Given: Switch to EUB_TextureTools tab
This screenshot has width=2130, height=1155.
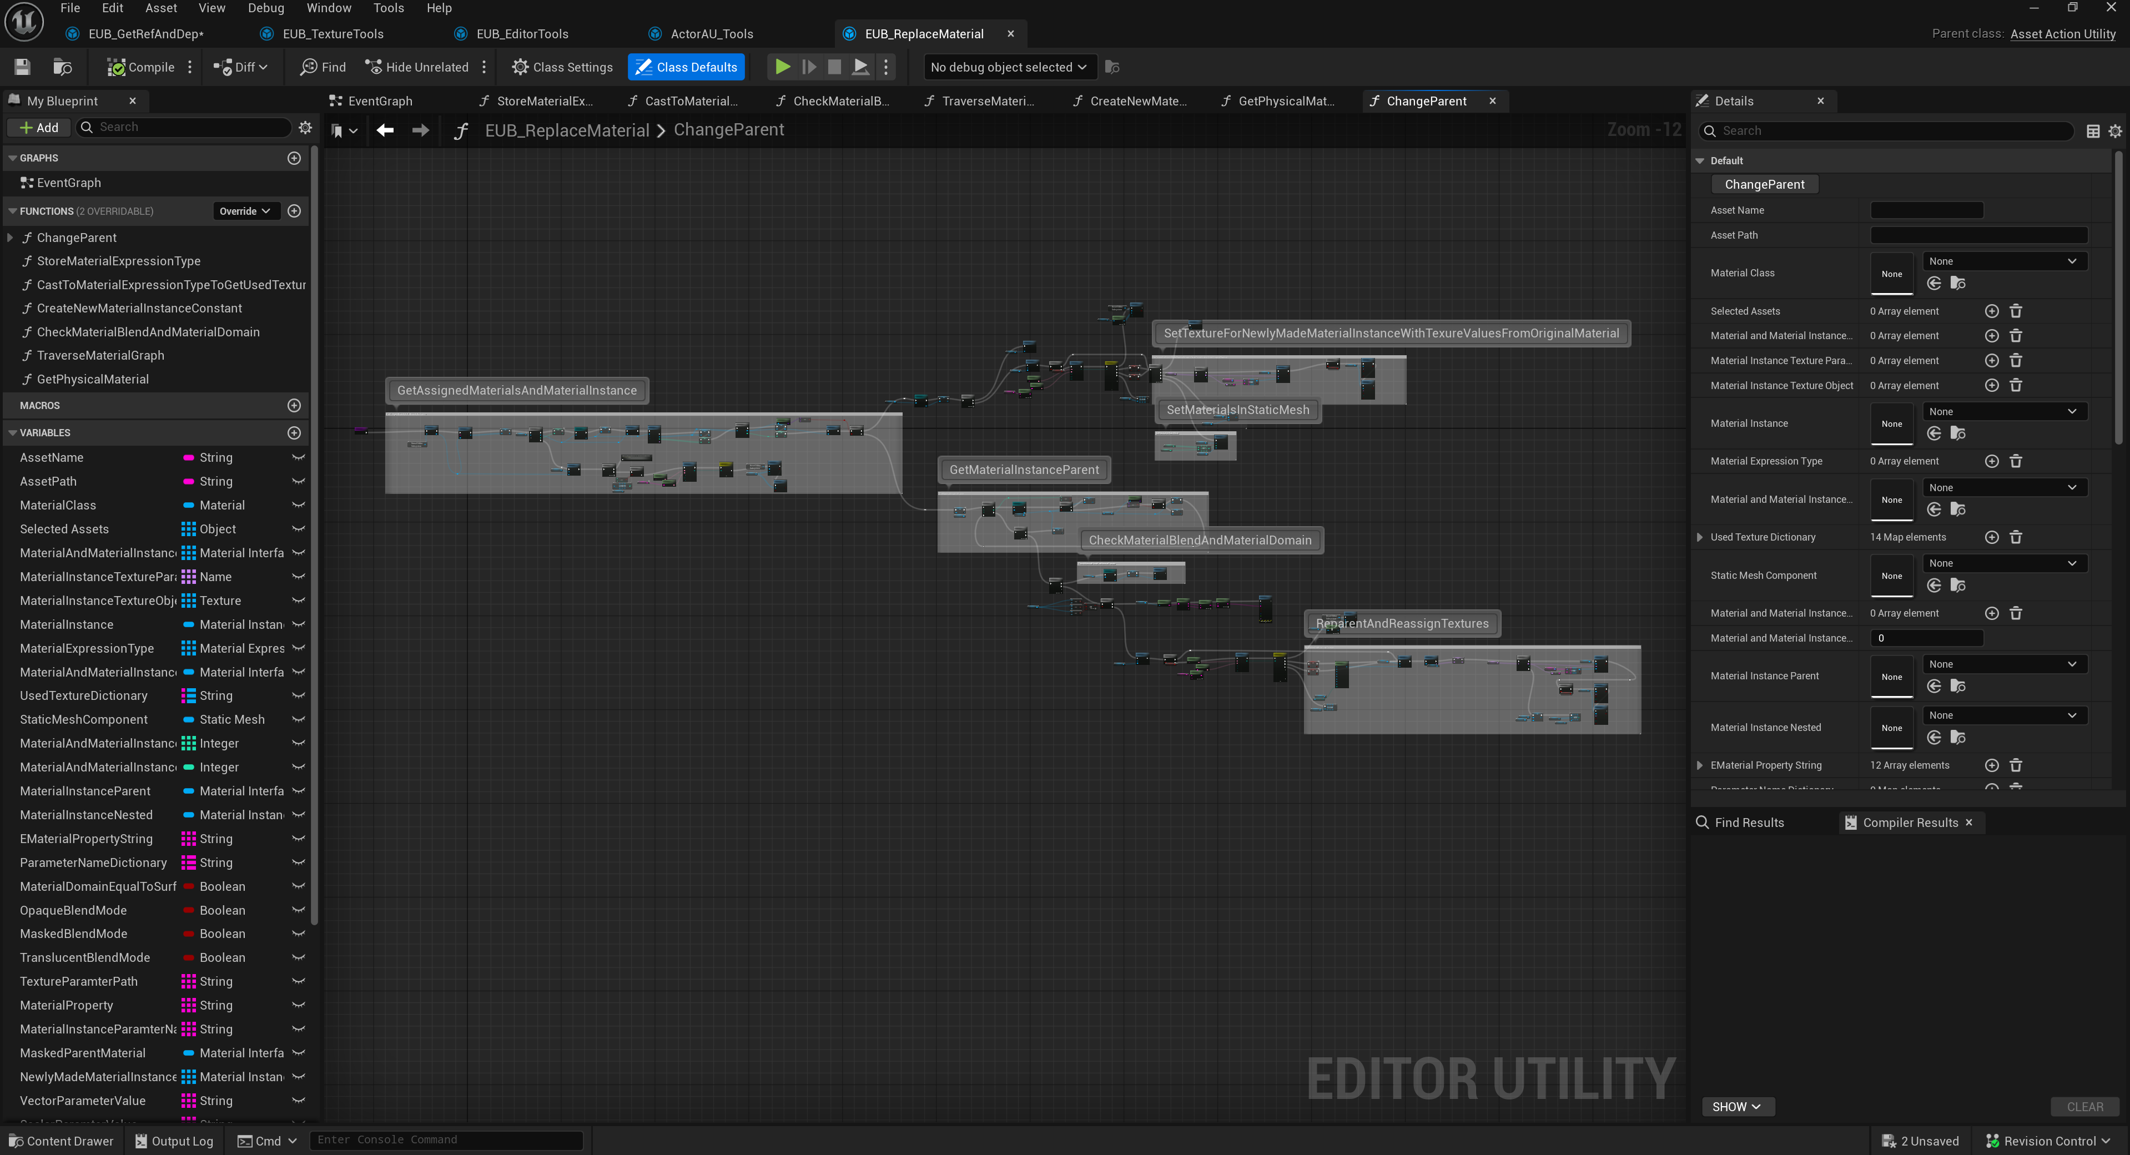Looking at the screenshot, I should [x=333, y=34].
